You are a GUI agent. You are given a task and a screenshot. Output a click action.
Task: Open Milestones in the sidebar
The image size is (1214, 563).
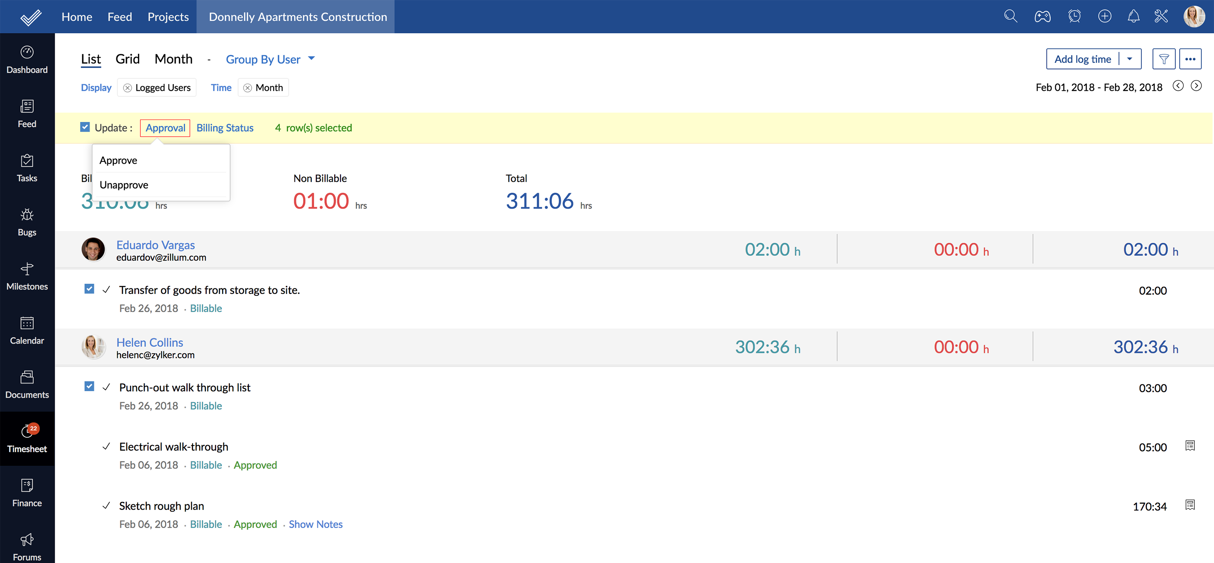27,276
